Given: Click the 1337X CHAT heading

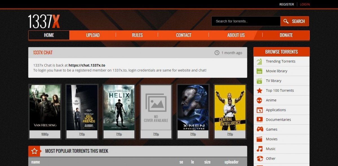Looking at the screenshot, I should click(43, 53).
